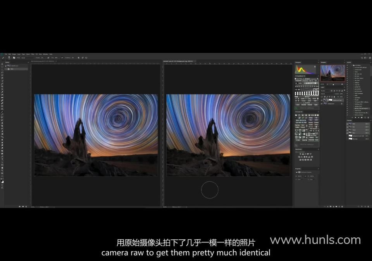Switch foreground and background colors
Viewport: 372px width, 261px height.
click(x=3, y=179)
